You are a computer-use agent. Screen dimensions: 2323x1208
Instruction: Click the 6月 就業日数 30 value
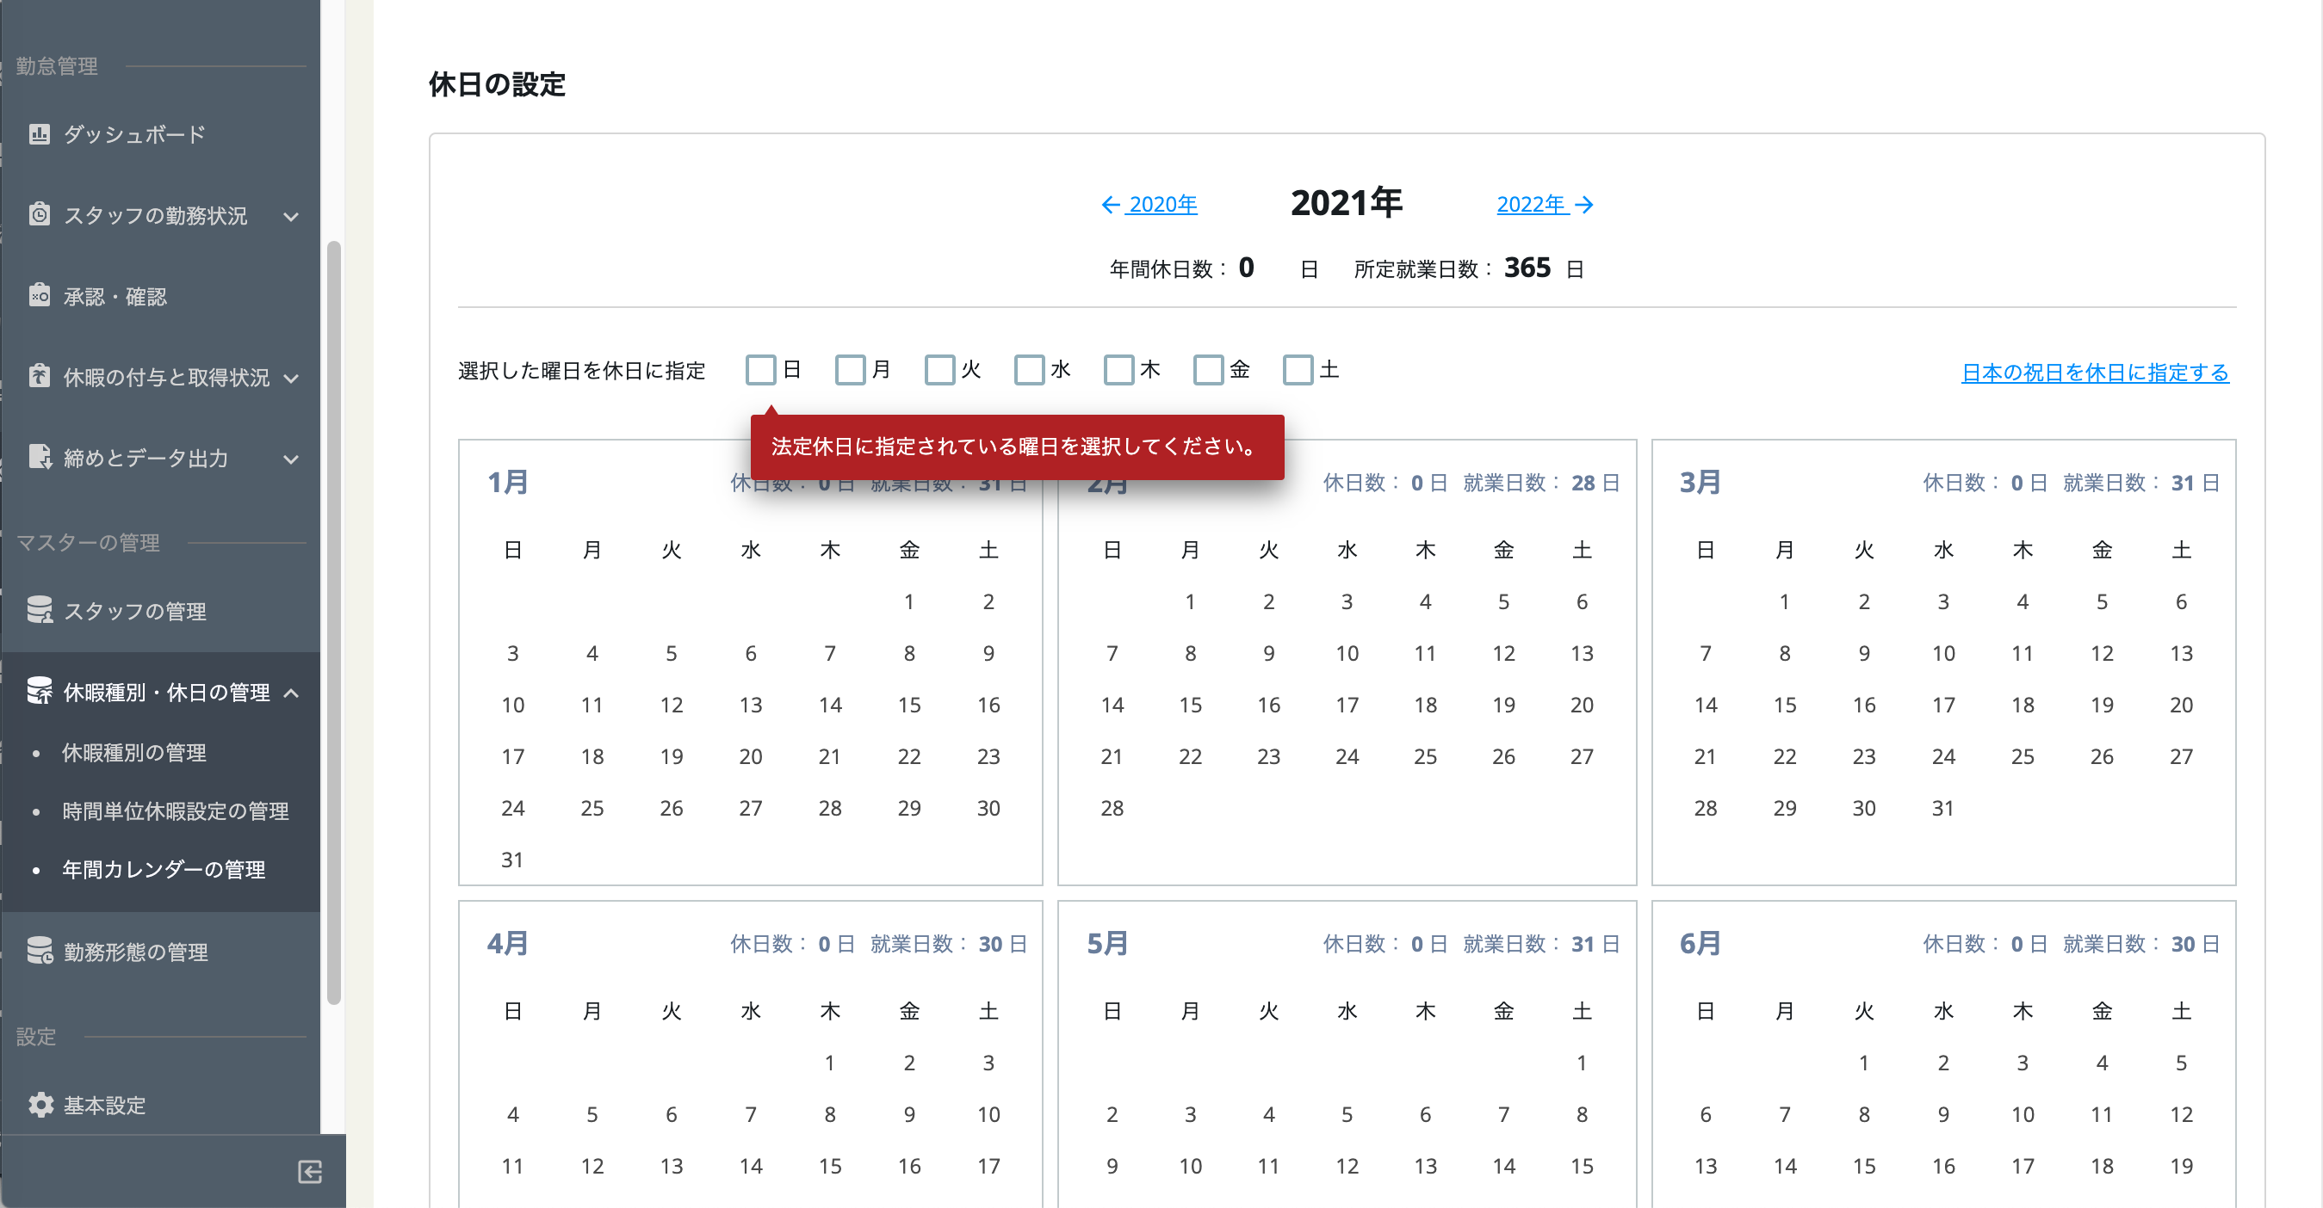pyautogui.click(x=2183, y=944)
